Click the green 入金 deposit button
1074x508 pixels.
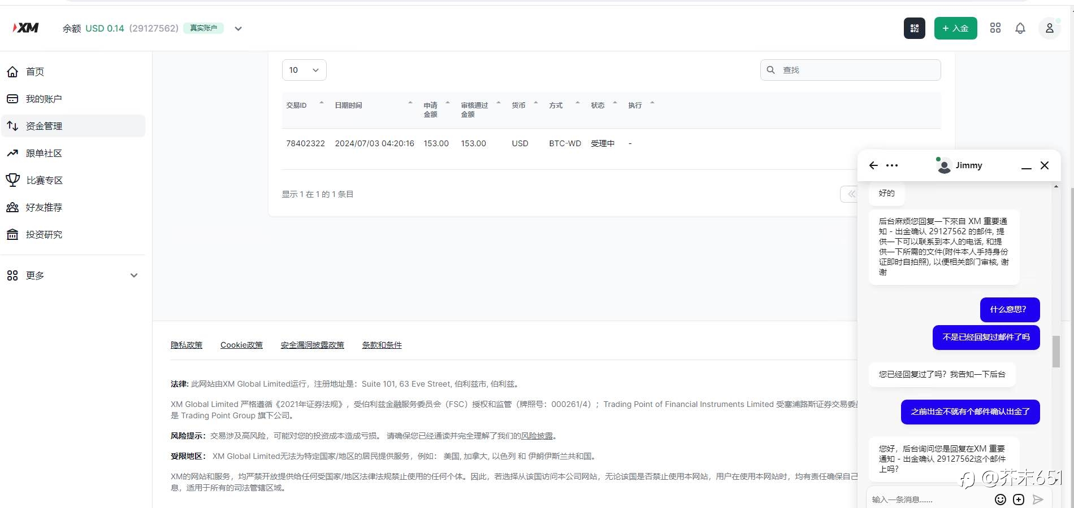click(x=955, y=28)
